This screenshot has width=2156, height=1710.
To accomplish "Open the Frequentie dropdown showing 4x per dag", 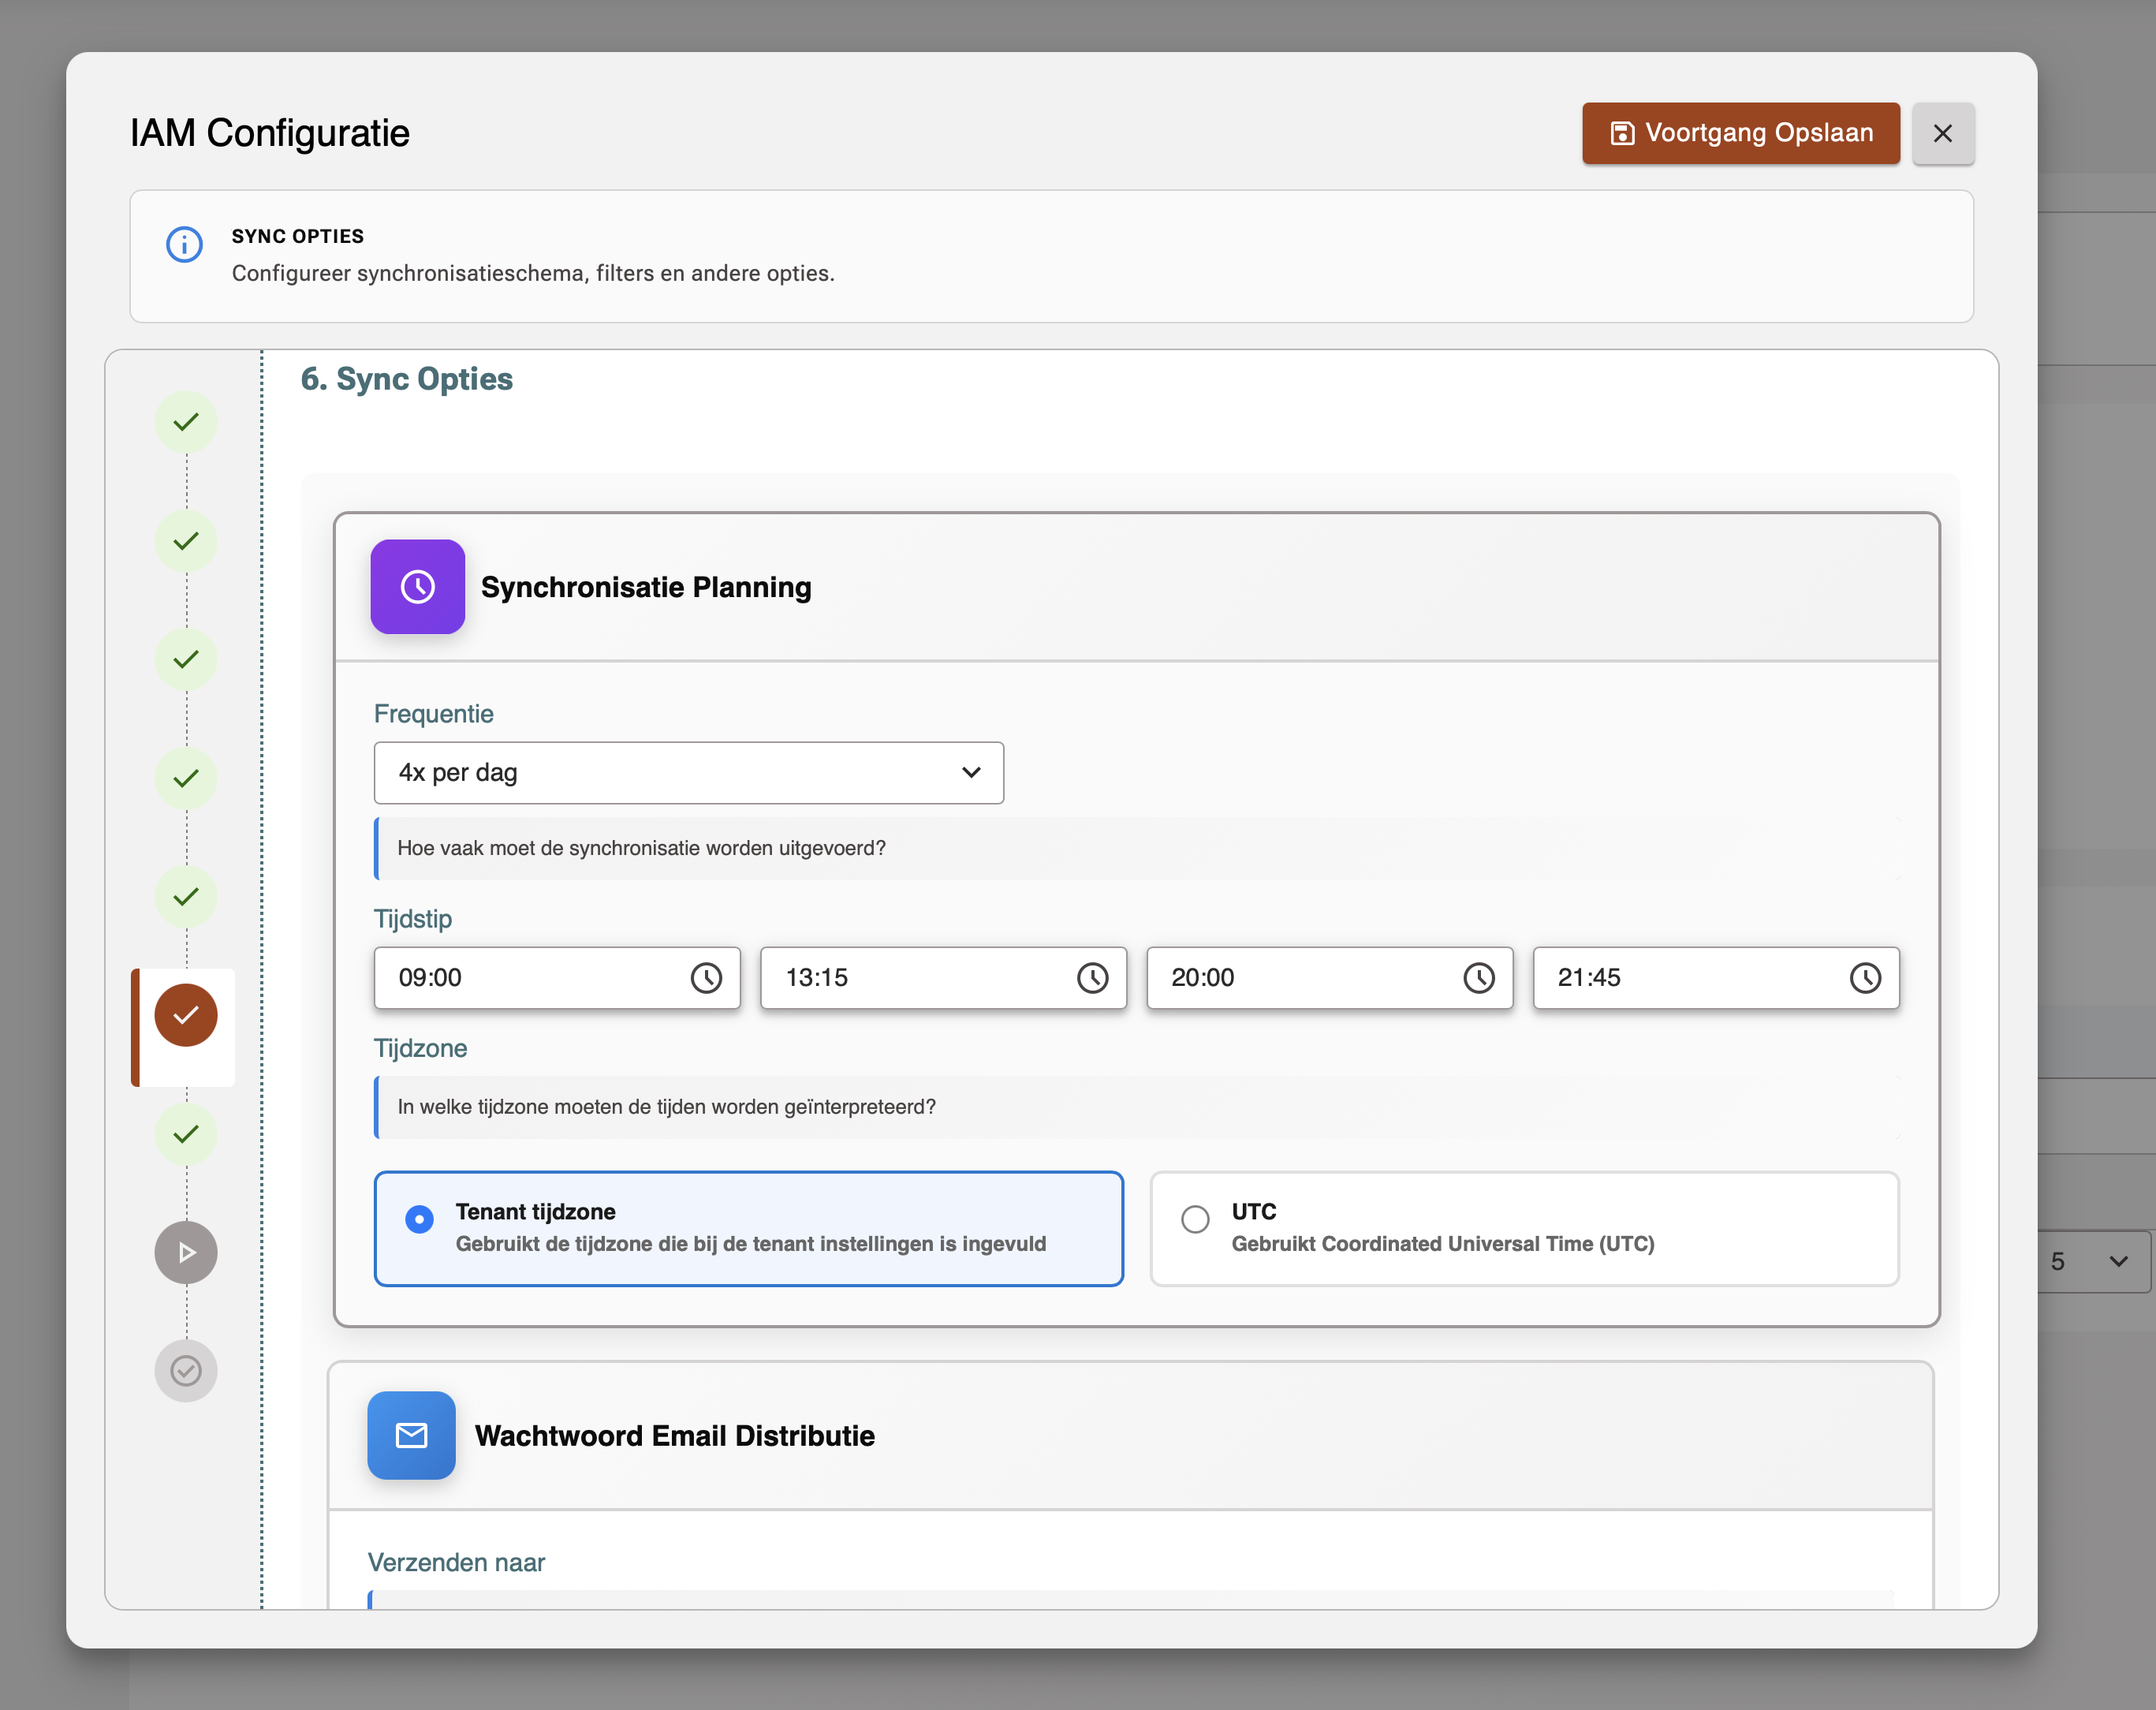I will tap(688, 772).
